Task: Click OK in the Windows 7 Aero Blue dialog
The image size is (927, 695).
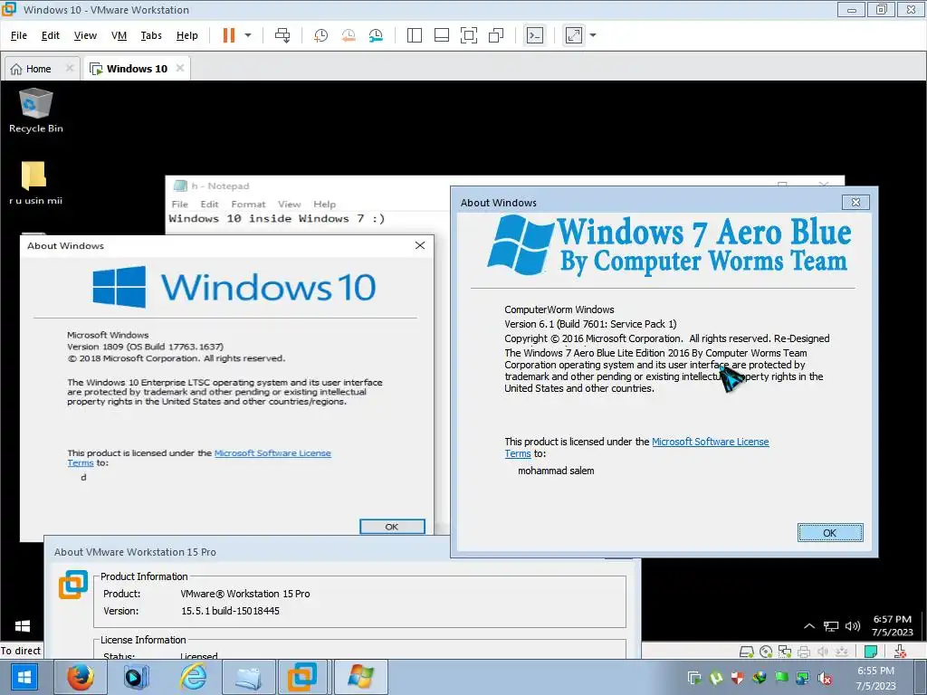Action: [x=830, y=532]
